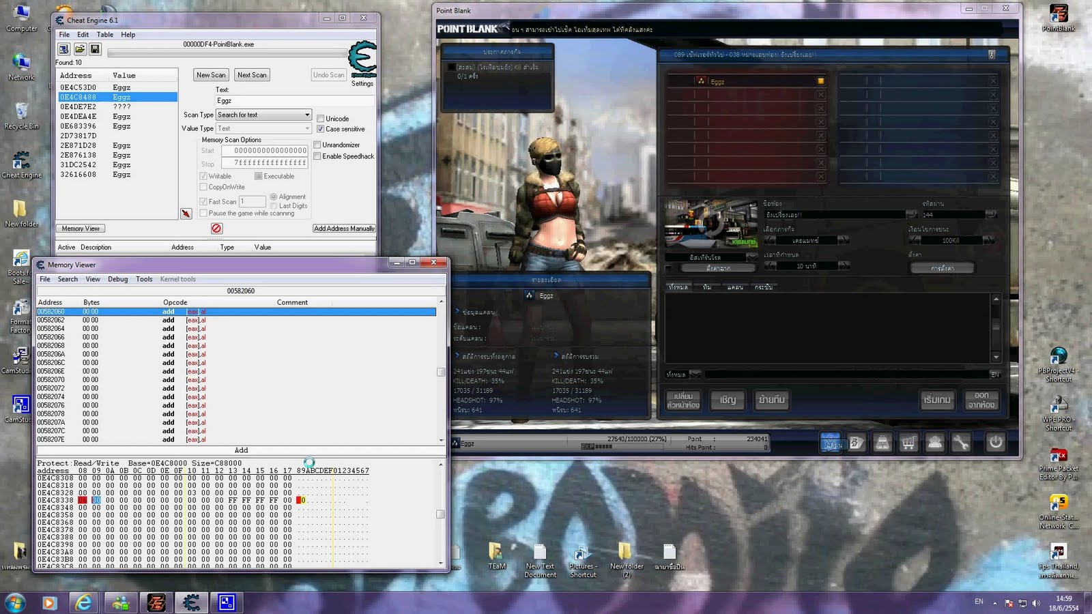Viewport: 1092px width, 614px height.
Task: Open Debug menu in Memory Viewer
Action: [117, 279]
